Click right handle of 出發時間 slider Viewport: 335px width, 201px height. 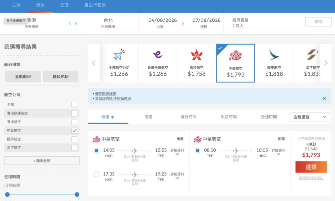(77, 194)
